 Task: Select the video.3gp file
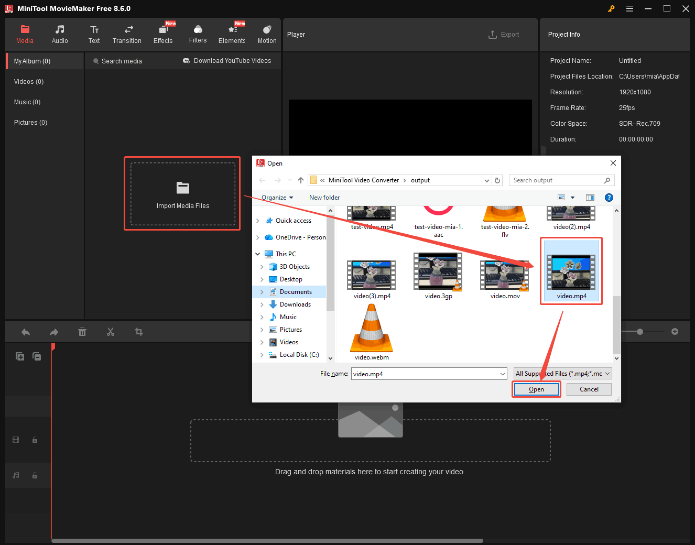click(x=438, y=276)
